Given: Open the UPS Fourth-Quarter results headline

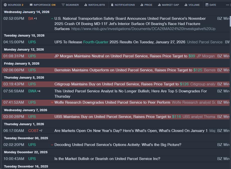Looking at the screenshot, I should pyautogui.click(x=120, y=42).
